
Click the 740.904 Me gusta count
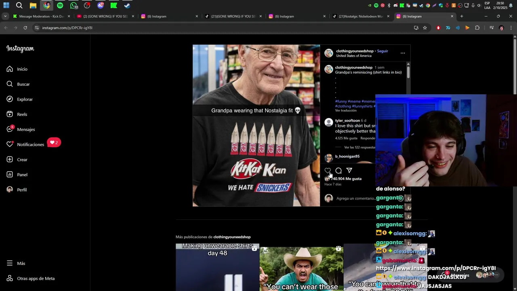347,179
